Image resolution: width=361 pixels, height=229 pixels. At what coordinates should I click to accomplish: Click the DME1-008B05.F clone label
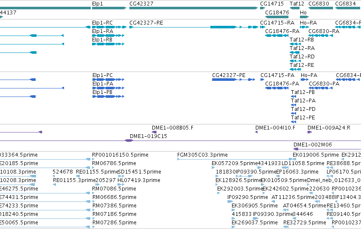pyautogui.click(x=173, y=128)
